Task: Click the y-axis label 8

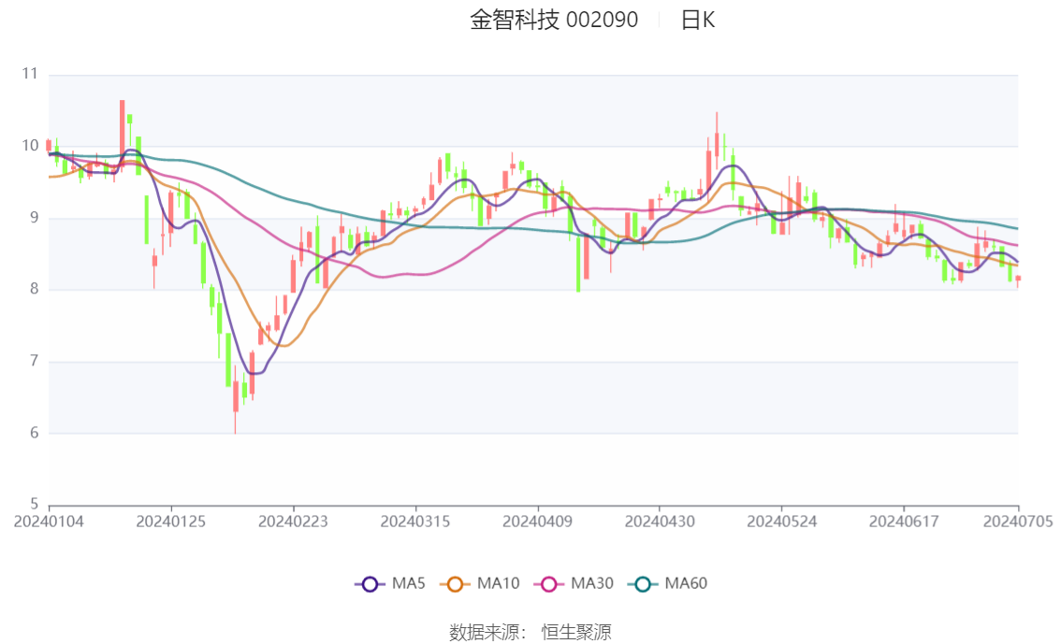Action: 34,289
